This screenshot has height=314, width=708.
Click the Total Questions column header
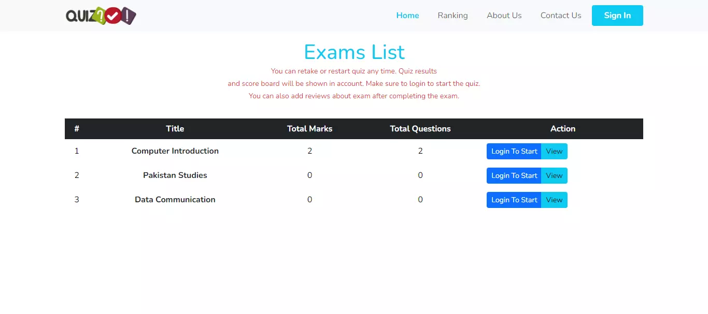tap(420, 129)
